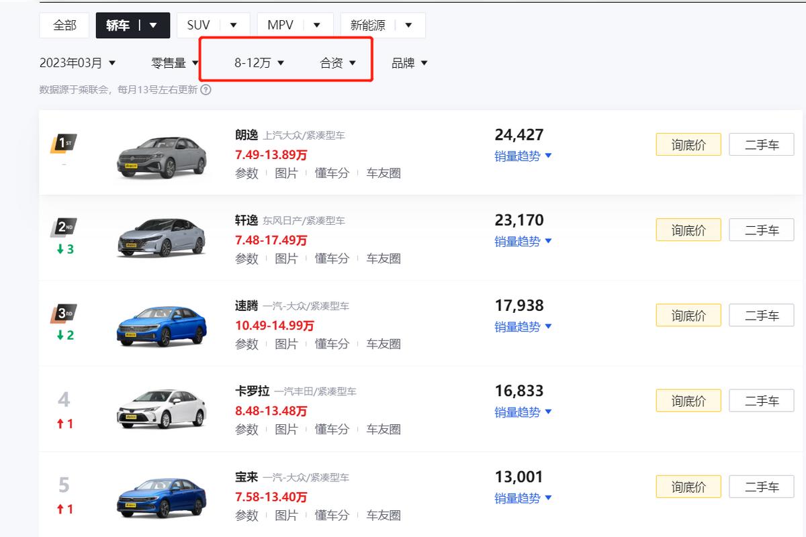Click the 懂车分 link under 宝来
The width and height of the screenshot is (806, 537).
332,515
